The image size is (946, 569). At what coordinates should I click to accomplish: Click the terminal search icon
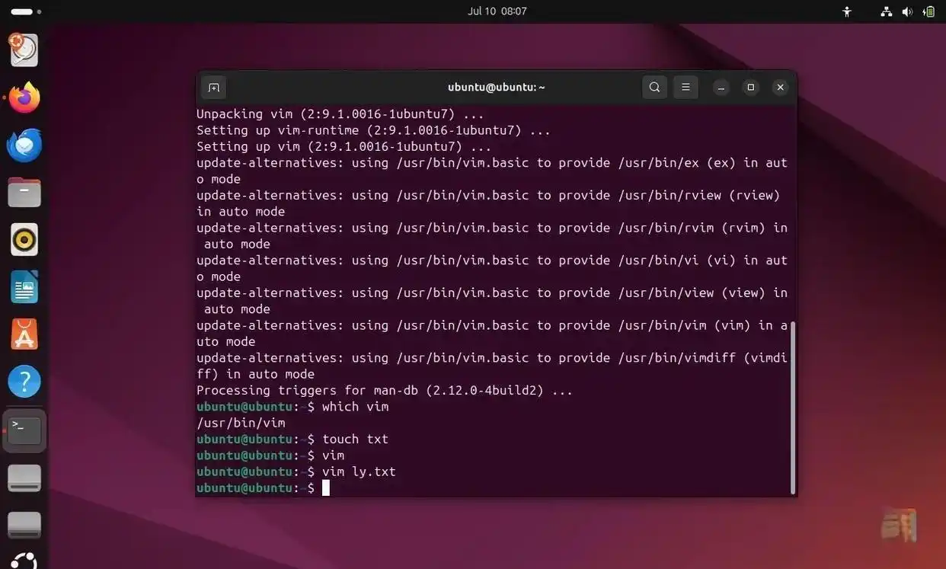654,88
